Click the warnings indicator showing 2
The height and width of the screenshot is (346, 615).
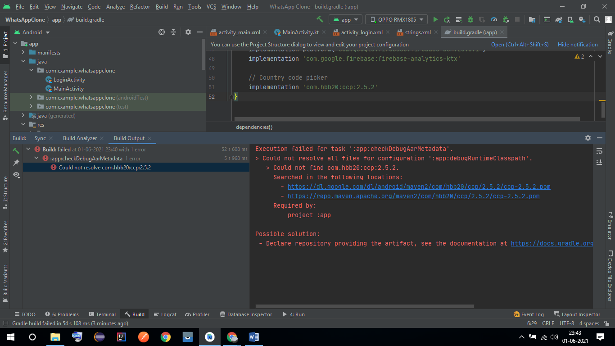coord(579,56)
